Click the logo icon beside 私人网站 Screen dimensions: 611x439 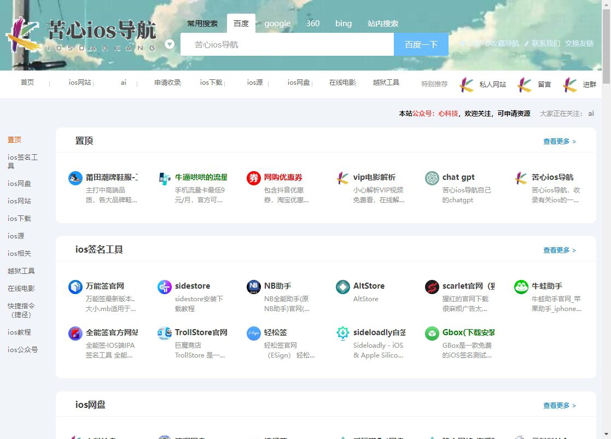467,85
